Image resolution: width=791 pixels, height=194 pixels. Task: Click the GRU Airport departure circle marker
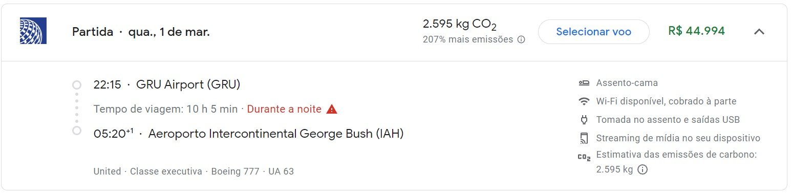(77, 85)
